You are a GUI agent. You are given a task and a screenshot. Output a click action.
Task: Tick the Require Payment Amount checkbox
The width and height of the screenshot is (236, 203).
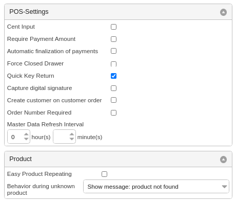pyautogui.click(x=113, y=39)
